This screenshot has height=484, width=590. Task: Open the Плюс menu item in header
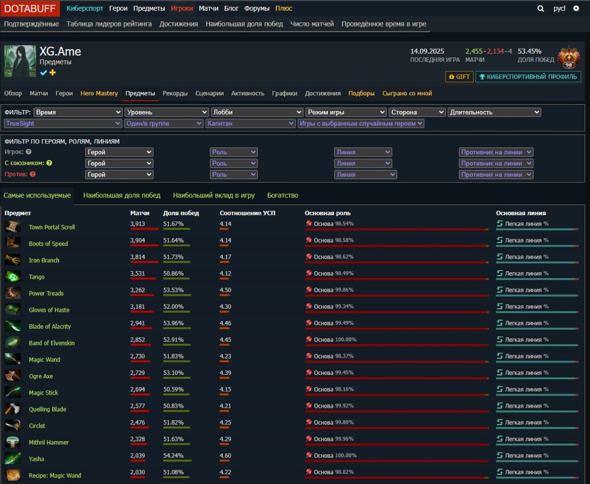tap(284, 8)
